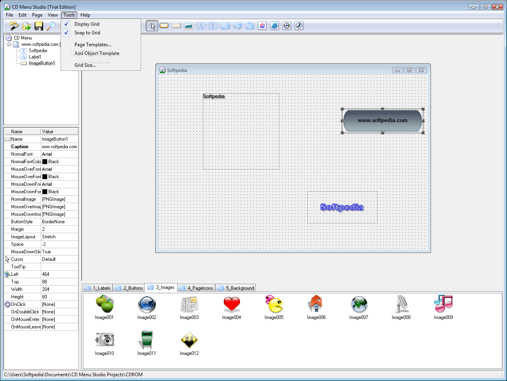Click the Image003 documents icon
This screenshot has height=381, width=507.
(189, 304)
